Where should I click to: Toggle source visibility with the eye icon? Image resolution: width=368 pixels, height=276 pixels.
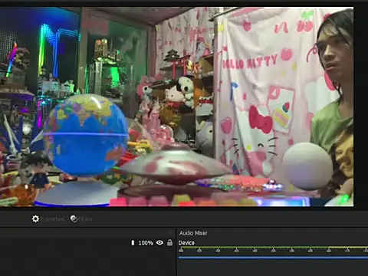click(159, 242)
